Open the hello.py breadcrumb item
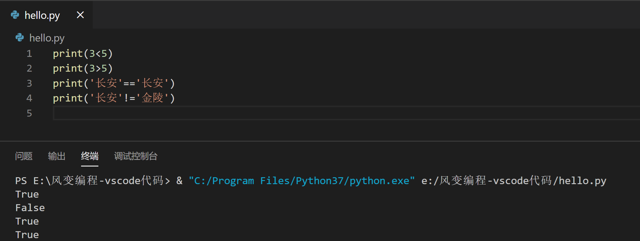 pyautogui.click(x=47, y=38)
